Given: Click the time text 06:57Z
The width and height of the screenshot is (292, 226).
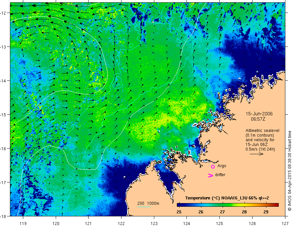Looking at the screenshot, I should tap(258, 119).
